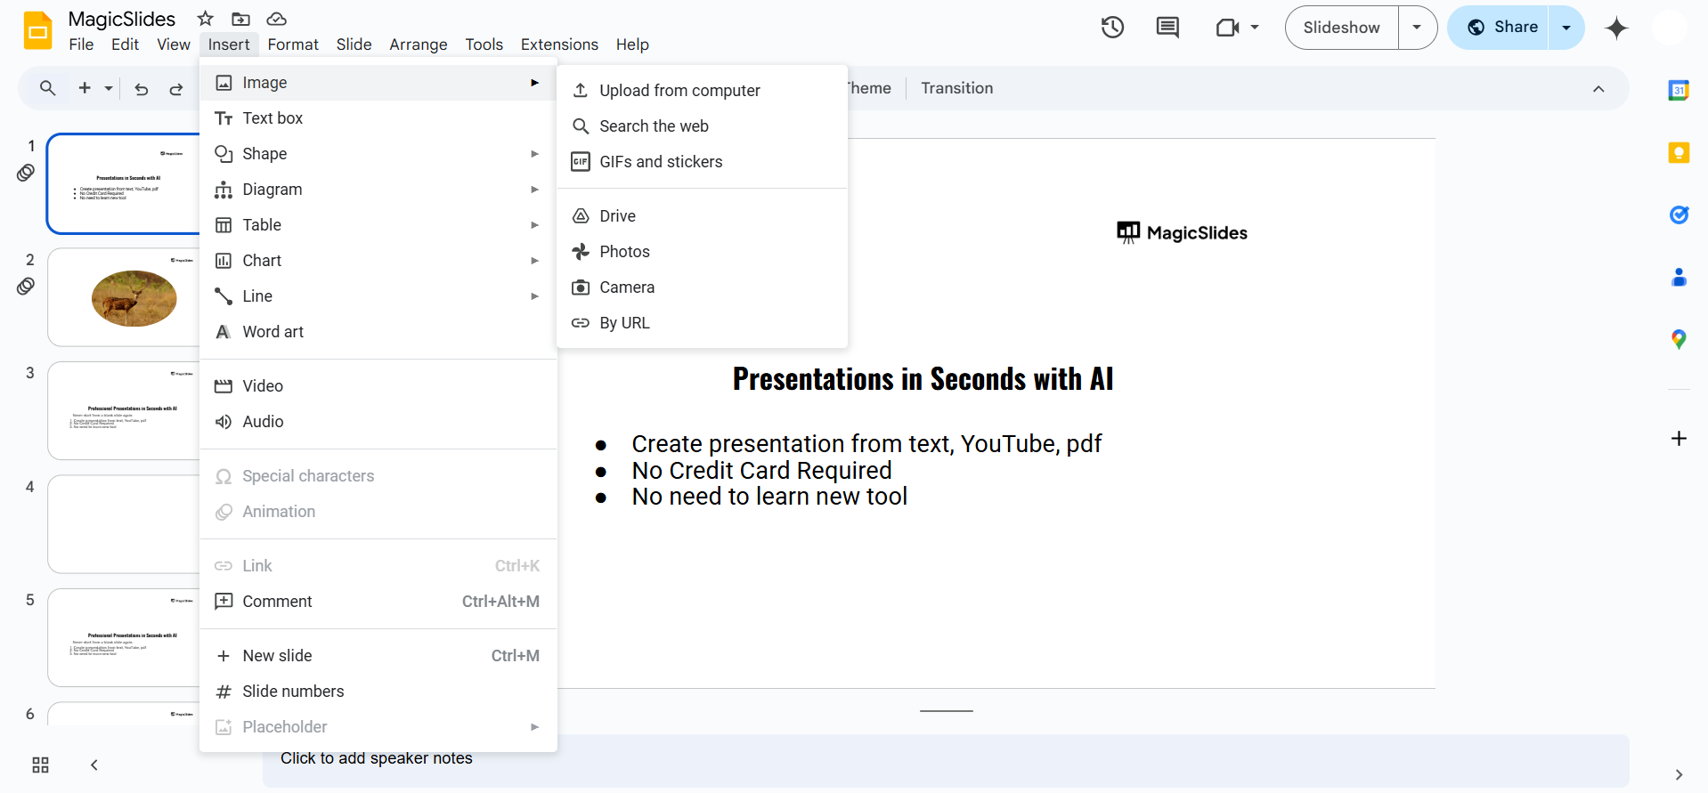Screen dimensions: 1708x793
Task: Open the Format menu
Action: (293, 45)
